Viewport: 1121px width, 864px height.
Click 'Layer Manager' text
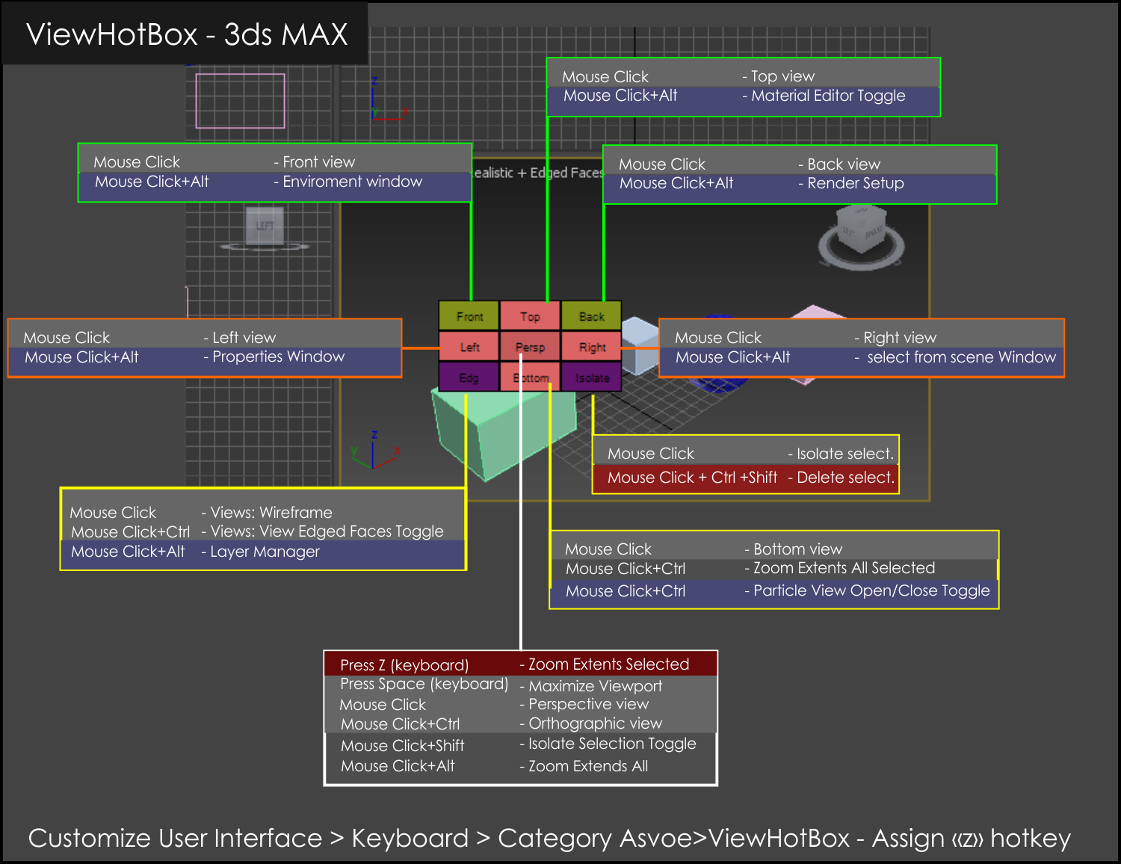pyautogui.click(x=265, y=552)
